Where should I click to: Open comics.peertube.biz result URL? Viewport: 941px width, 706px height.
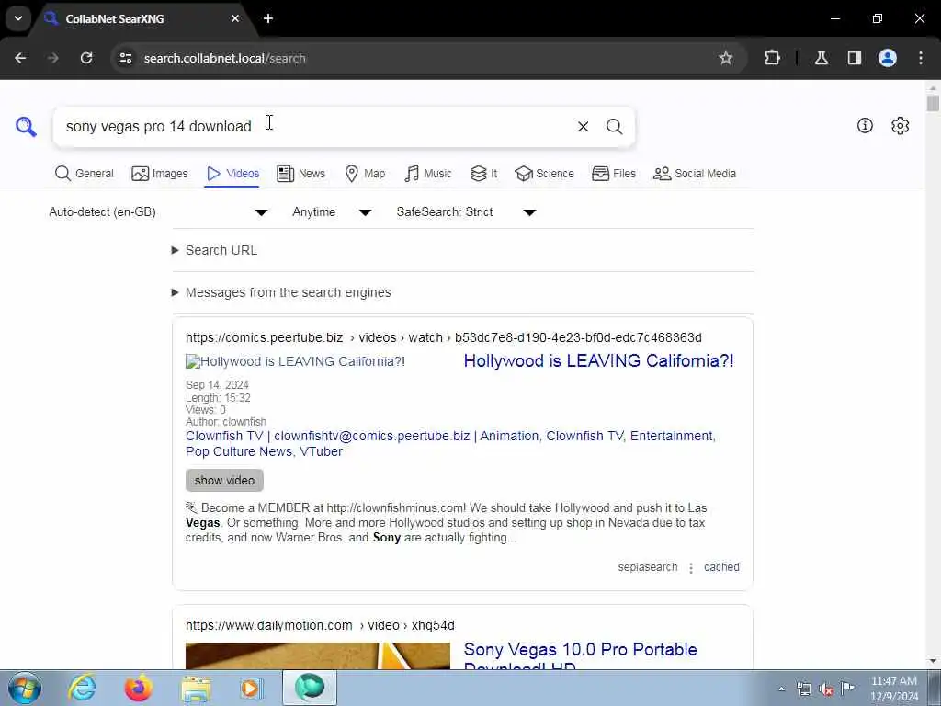[x=444, y=337]
